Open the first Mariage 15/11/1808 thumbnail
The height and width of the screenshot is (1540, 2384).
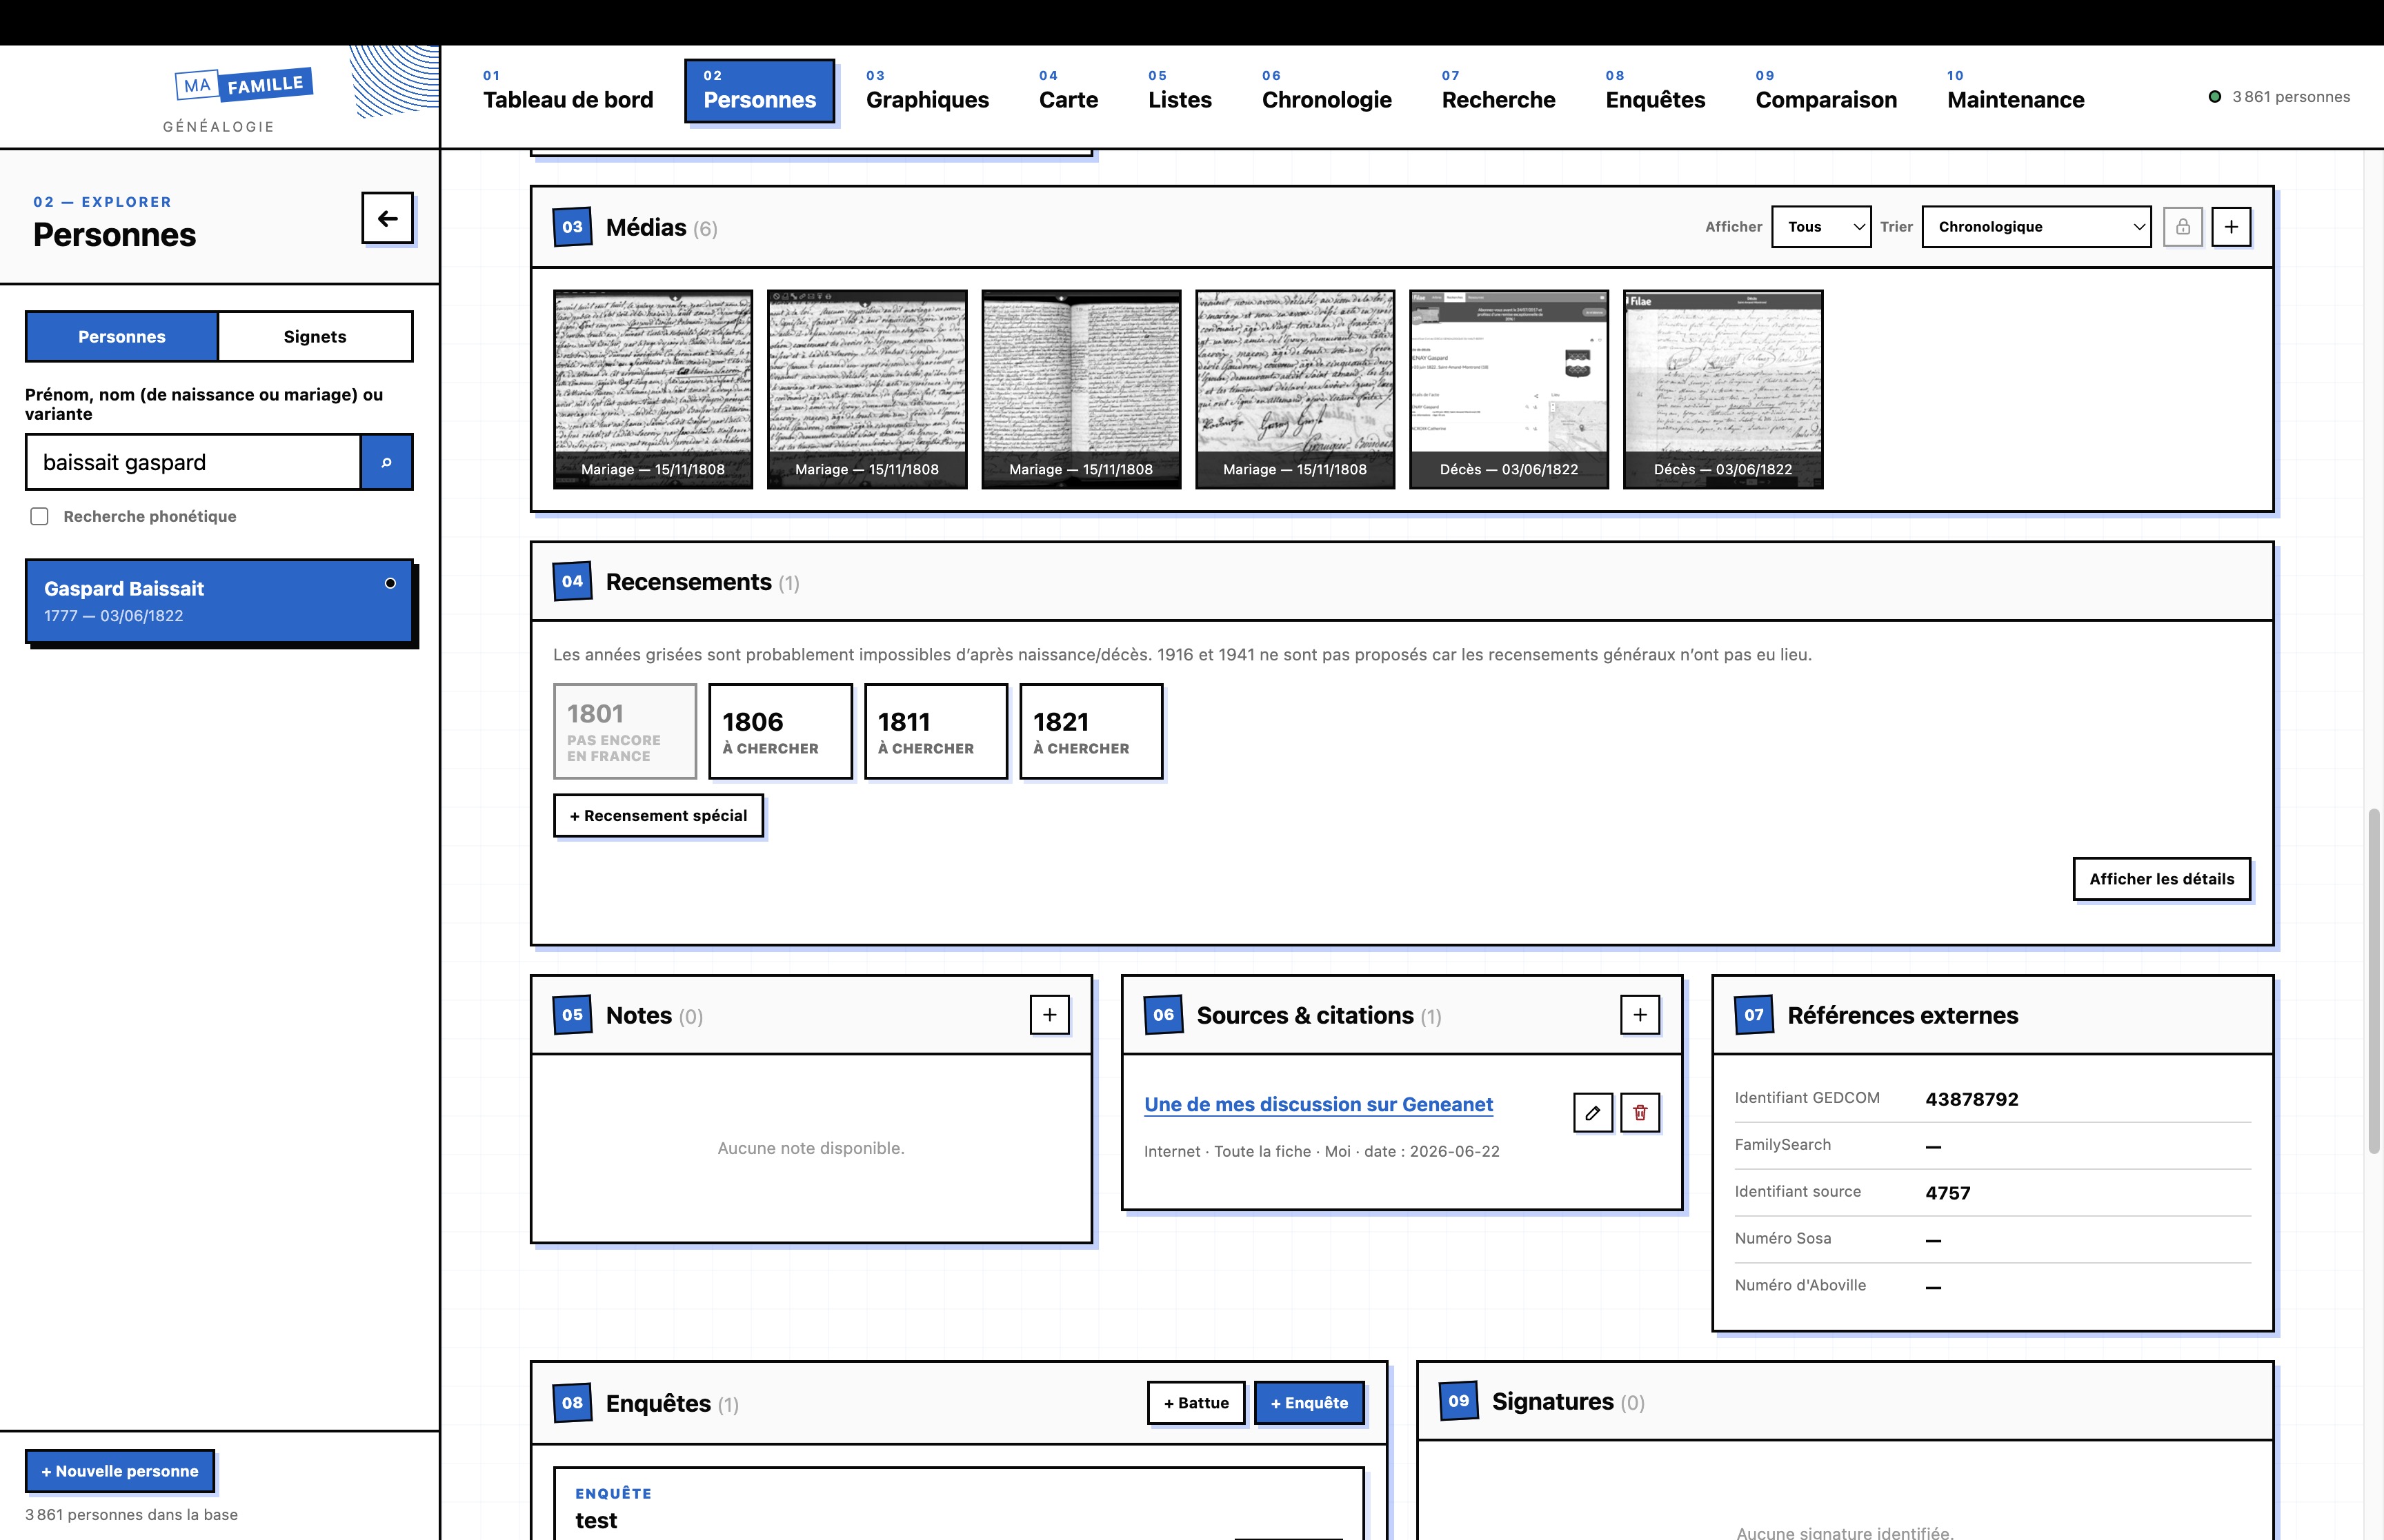(653, 389)
